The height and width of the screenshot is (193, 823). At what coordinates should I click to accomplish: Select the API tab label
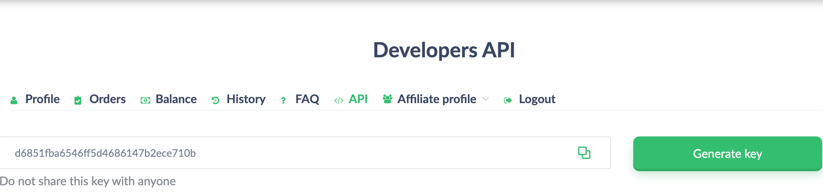coord(358,99)
